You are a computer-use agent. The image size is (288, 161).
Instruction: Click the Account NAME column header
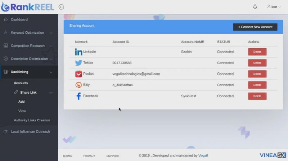point(193,42)
